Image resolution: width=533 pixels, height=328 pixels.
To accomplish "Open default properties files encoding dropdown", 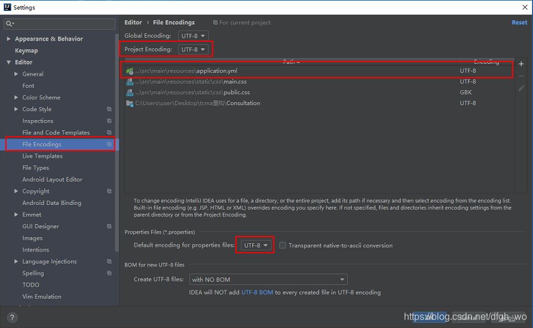I will tap(256, 245).
